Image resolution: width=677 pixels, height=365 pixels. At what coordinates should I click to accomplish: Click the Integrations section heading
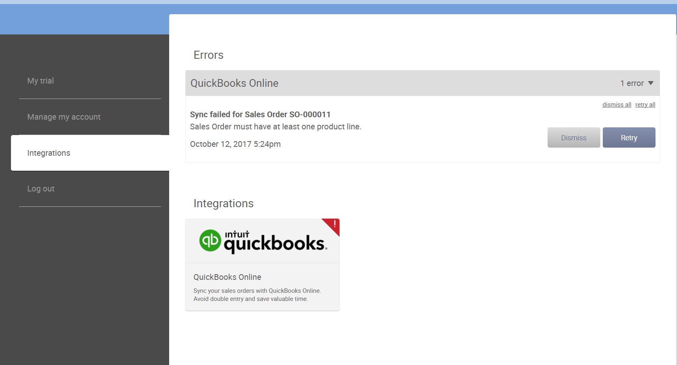(x=224, y=203)
